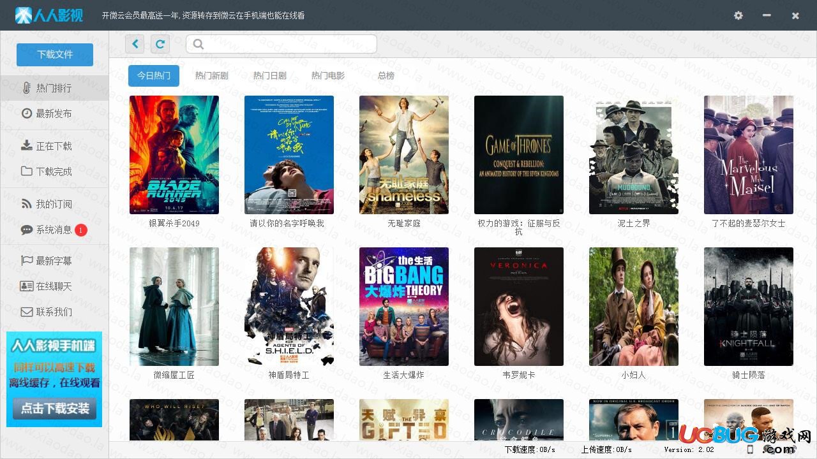Click the RSS icon beside 我的订阅

[x=27, y=204]
